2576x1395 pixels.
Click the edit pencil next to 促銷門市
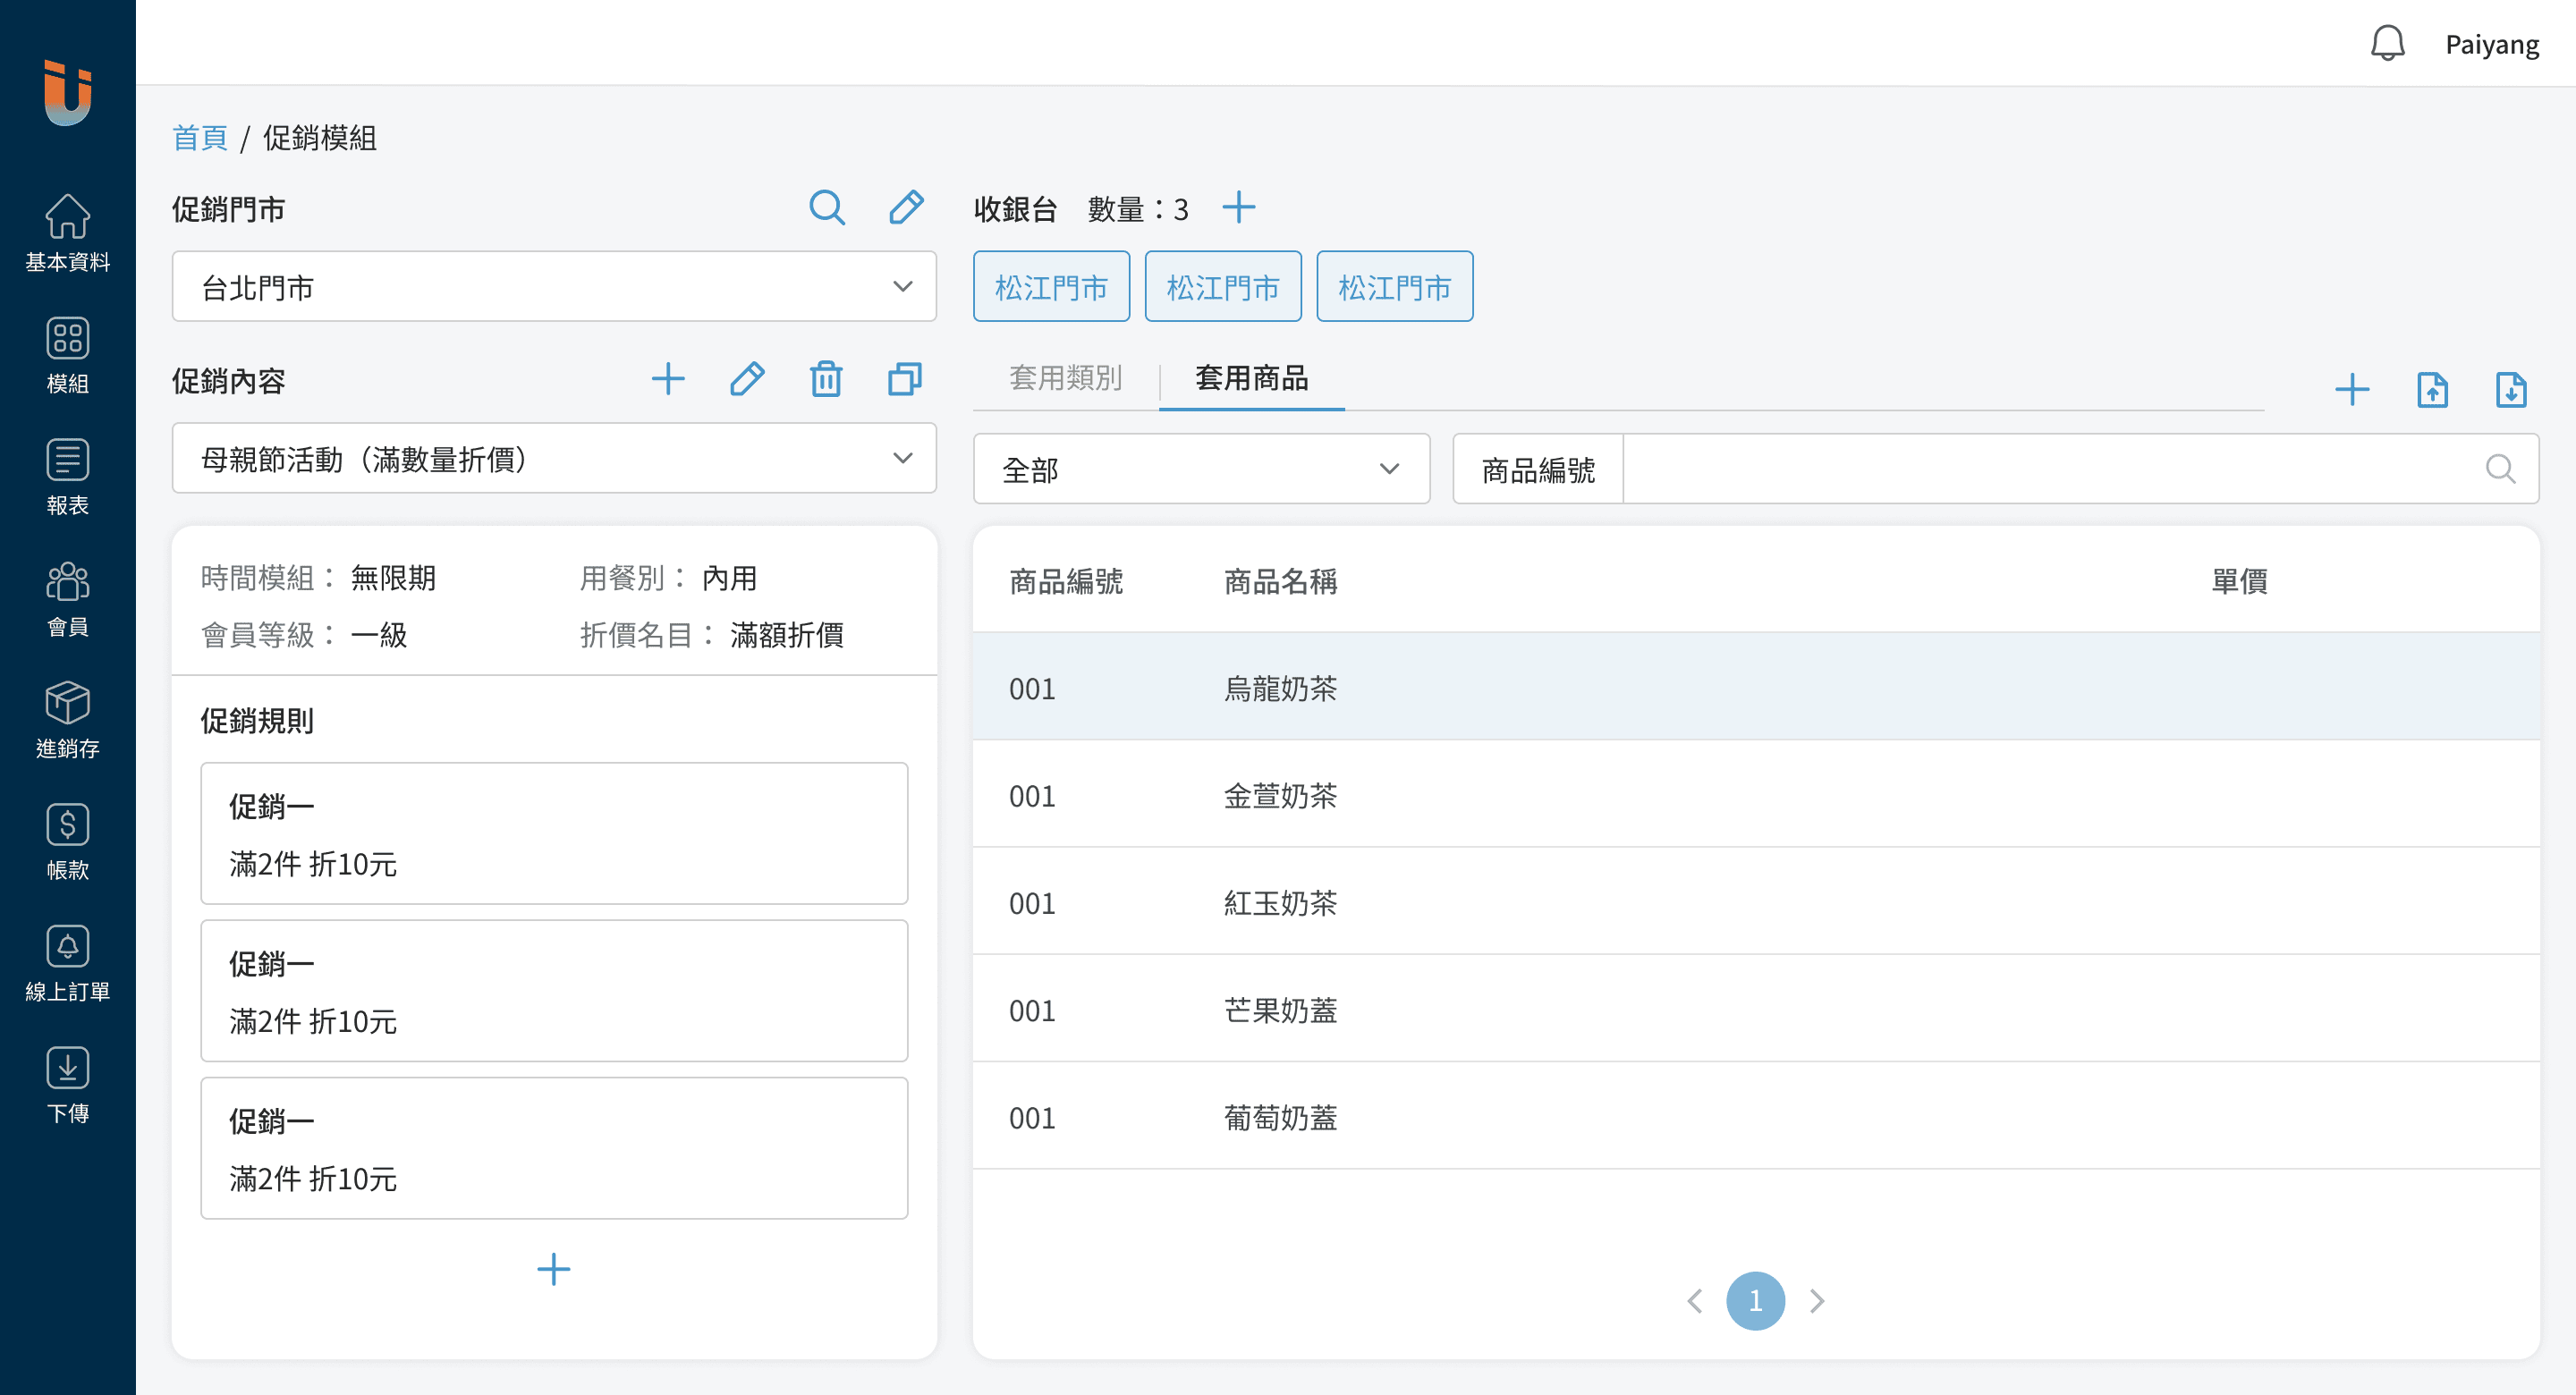point(905,208)
